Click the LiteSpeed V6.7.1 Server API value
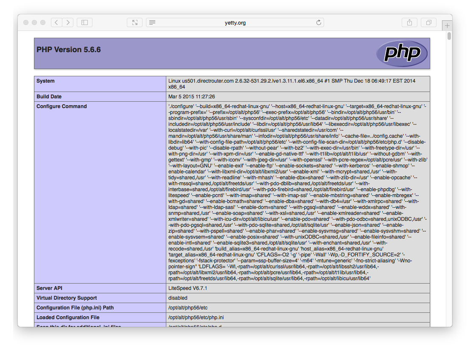Screen dimensions: 470x348 (187, 288)
